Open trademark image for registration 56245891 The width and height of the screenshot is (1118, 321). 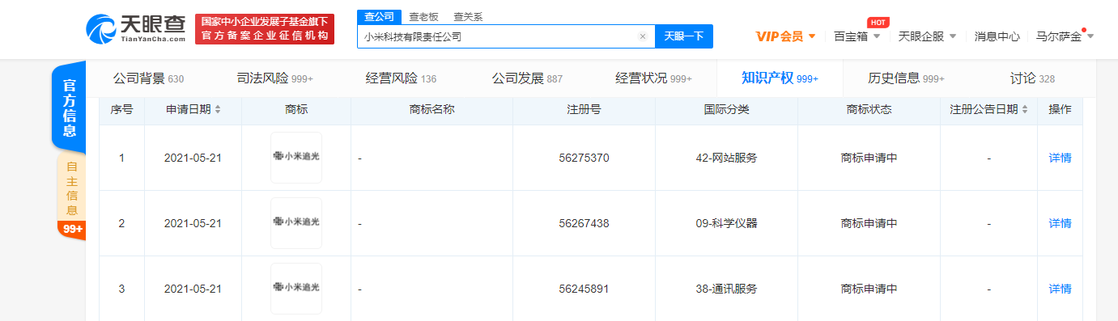[x=296, y=289]
